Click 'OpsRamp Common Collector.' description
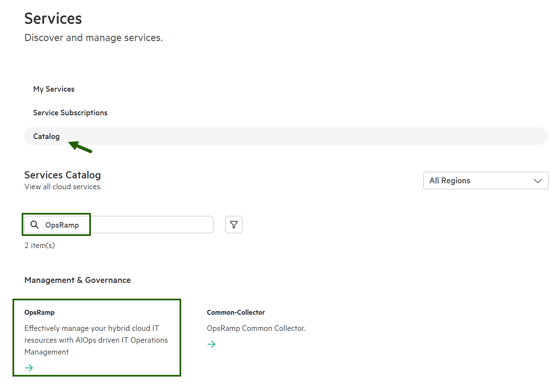 point(256,328)
